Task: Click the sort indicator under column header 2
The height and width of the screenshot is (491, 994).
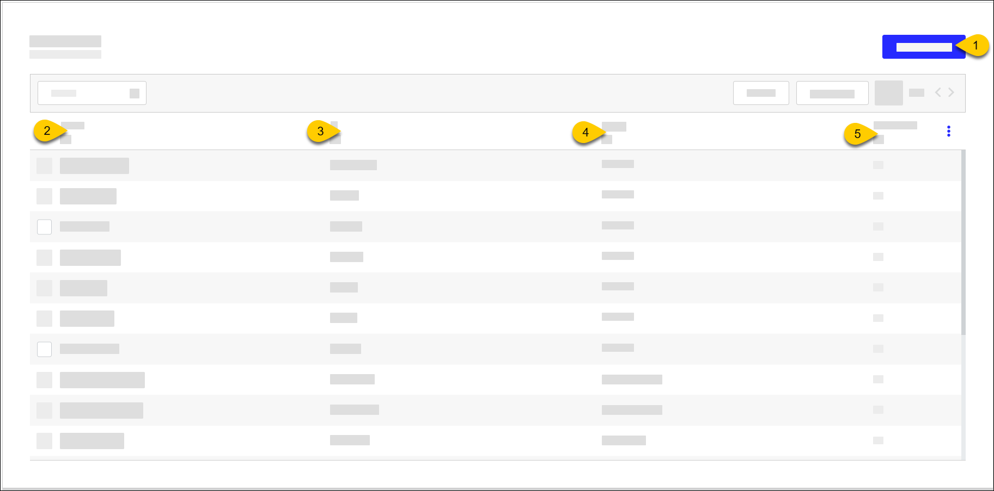Action: (65, 140)
